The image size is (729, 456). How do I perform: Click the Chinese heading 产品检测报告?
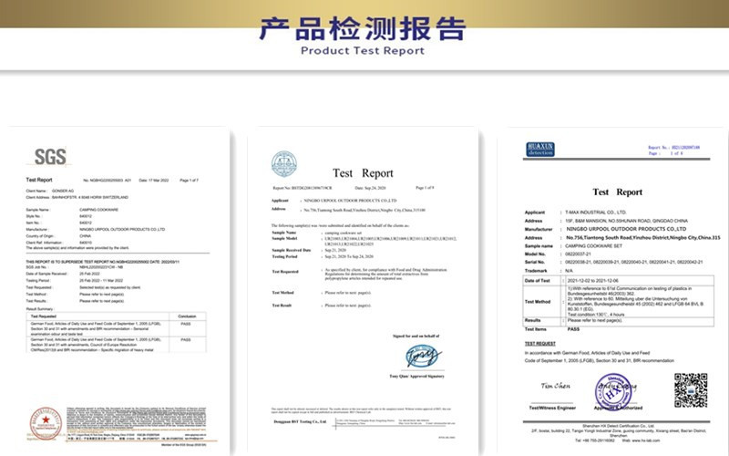click(x=363, y=28)
